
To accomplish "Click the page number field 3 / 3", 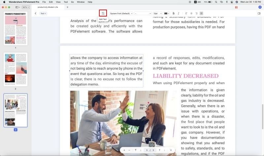I will [x=150, y=150].
